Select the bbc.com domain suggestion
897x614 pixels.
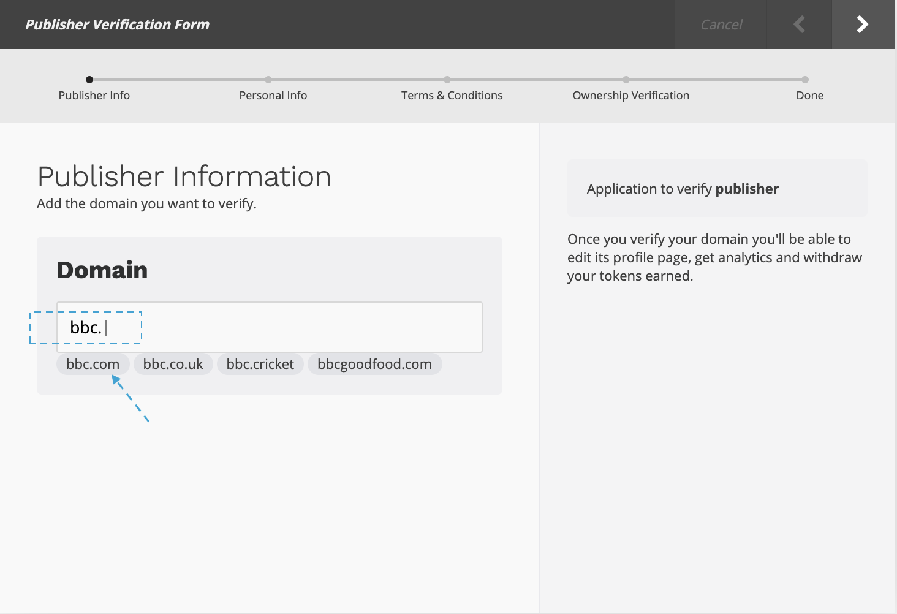pos(93,364)
